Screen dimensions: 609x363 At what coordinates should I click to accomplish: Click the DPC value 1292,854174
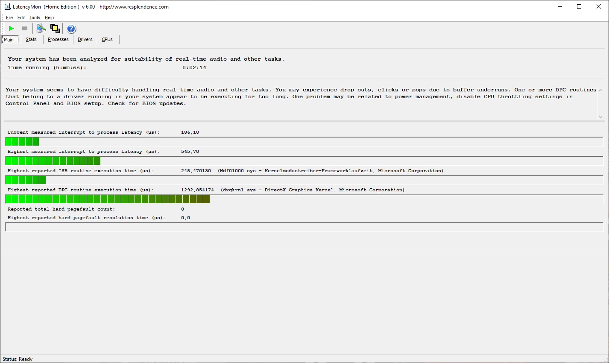coord(197,190)
